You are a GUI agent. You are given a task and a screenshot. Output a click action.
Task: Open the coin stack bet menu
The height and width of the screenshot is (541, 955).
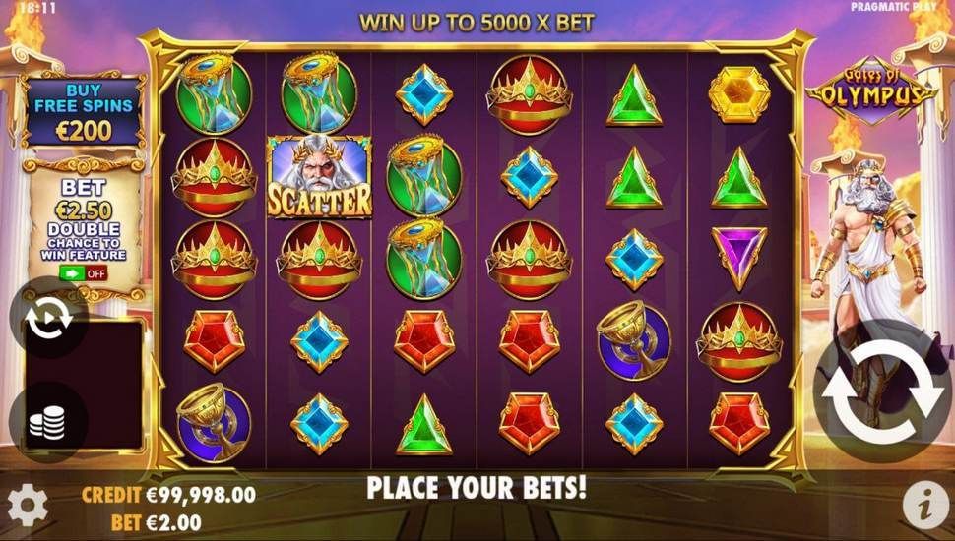[x=47, y=422]
